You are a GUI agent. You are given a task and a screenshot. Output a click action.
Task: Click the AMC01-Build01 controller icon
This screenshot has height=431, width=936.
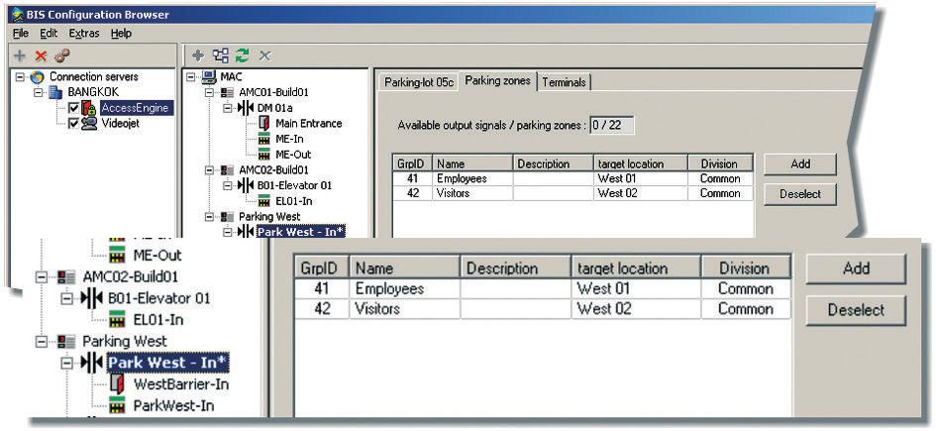(x=228, y=92)
